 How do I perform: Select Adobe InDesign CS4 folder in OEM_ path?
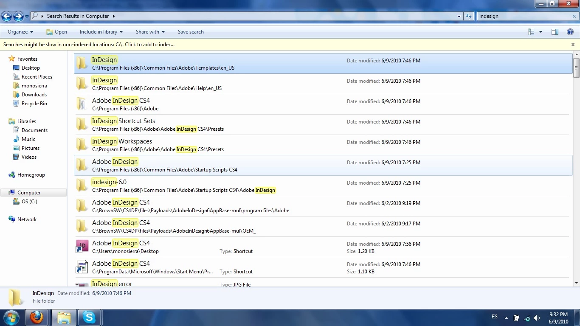[323, 227]
